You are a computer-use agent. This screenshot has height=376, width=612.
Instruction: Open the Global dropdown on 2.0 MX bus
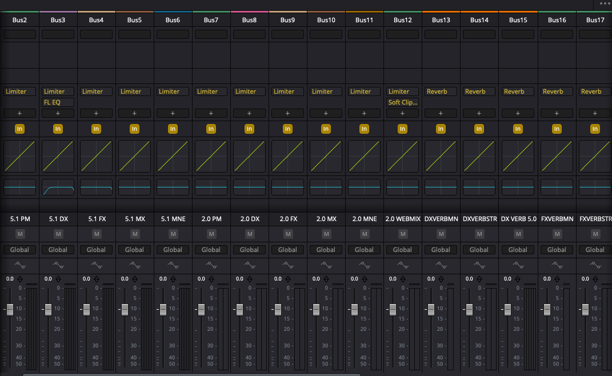[326, 250]
